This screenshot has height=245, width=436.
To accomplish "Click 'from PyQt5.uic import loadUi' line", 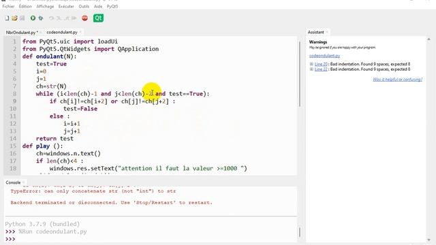I will [70, 42].
